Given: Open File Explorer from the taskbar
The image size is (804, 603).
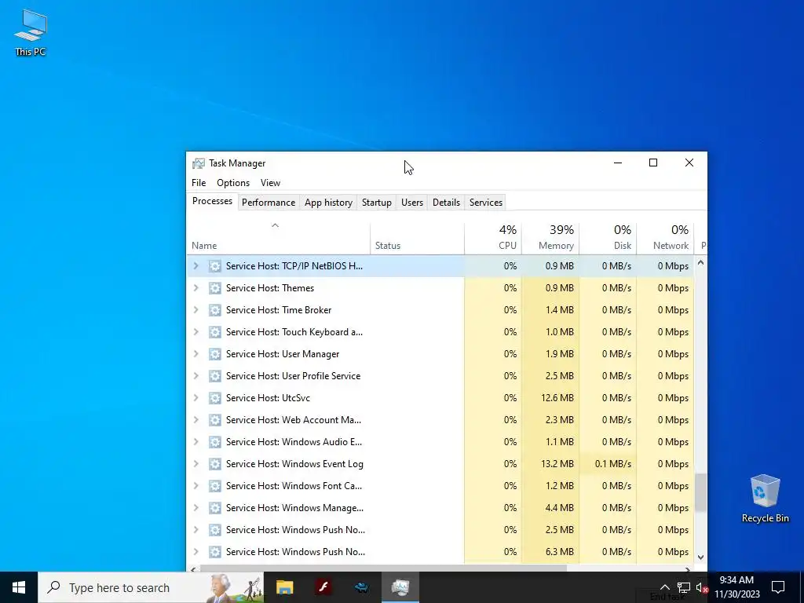Looking at the screenshot, I should click(x=284, y=587).
